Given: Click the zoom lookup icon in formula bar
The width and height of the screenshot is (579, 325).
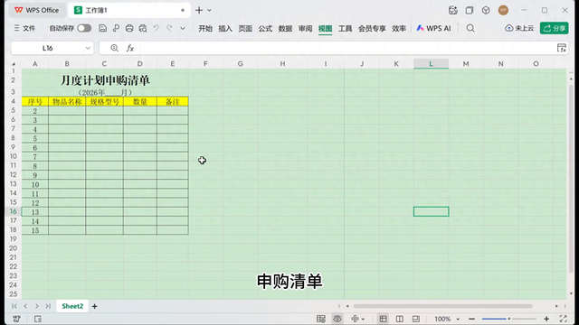Looking at the screenshot, I should point(115,48).
